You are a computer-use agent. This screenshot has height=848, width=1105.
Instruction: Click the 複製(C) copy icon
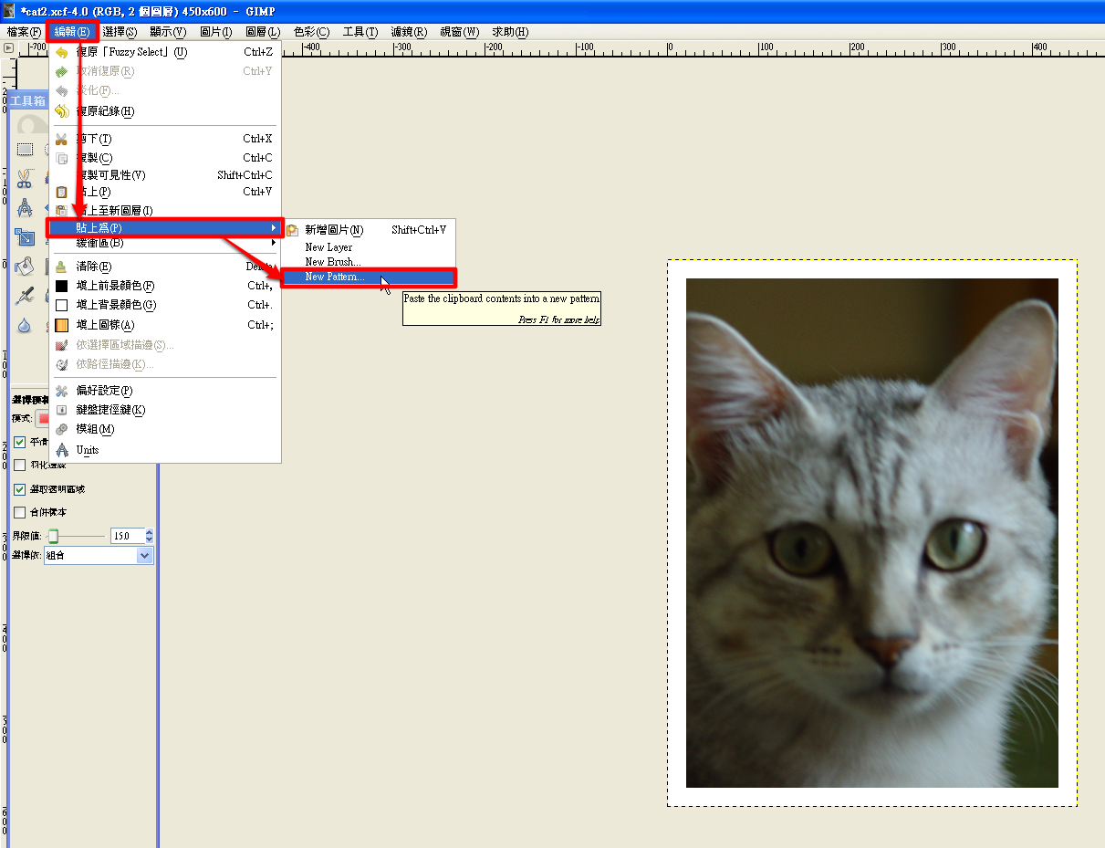coord(61,158)
